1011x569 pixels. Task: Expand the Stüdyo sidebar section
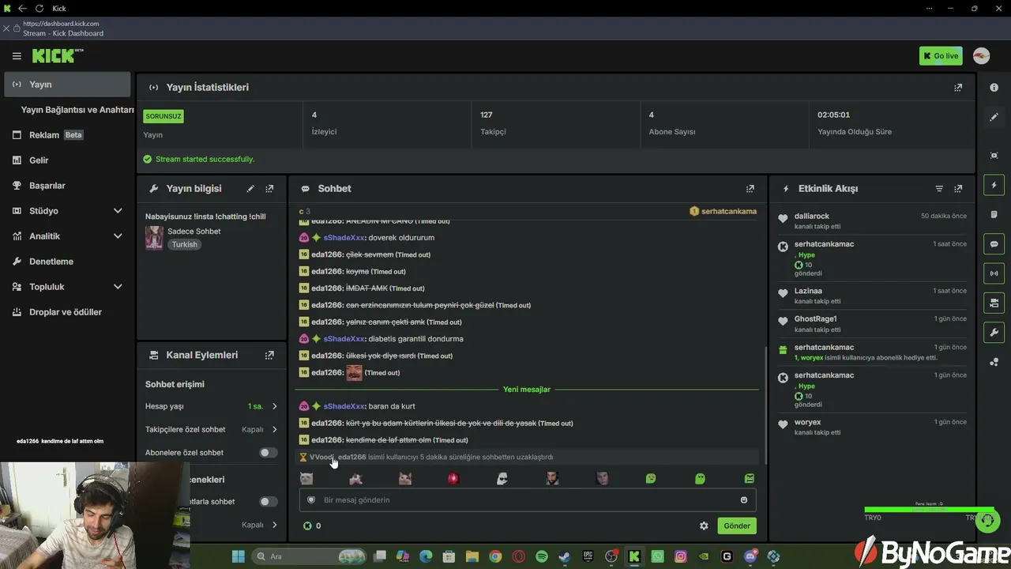point(67,211)
